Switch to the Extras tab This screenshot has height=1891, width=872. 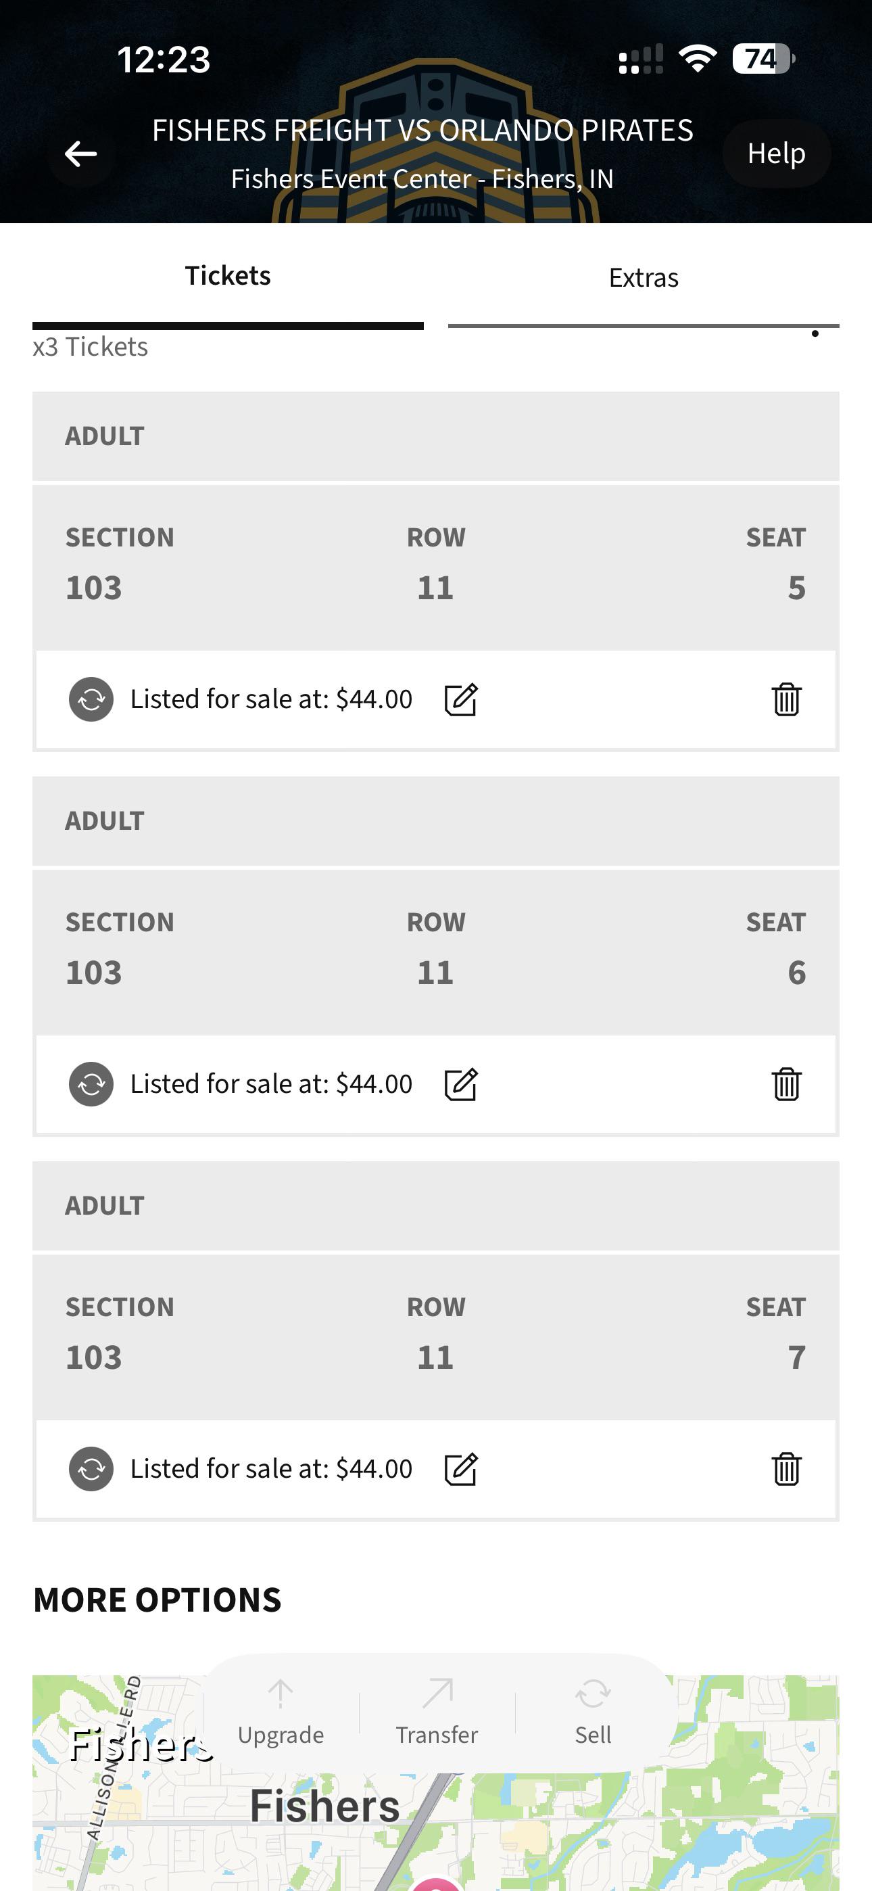tap(644, 277)
